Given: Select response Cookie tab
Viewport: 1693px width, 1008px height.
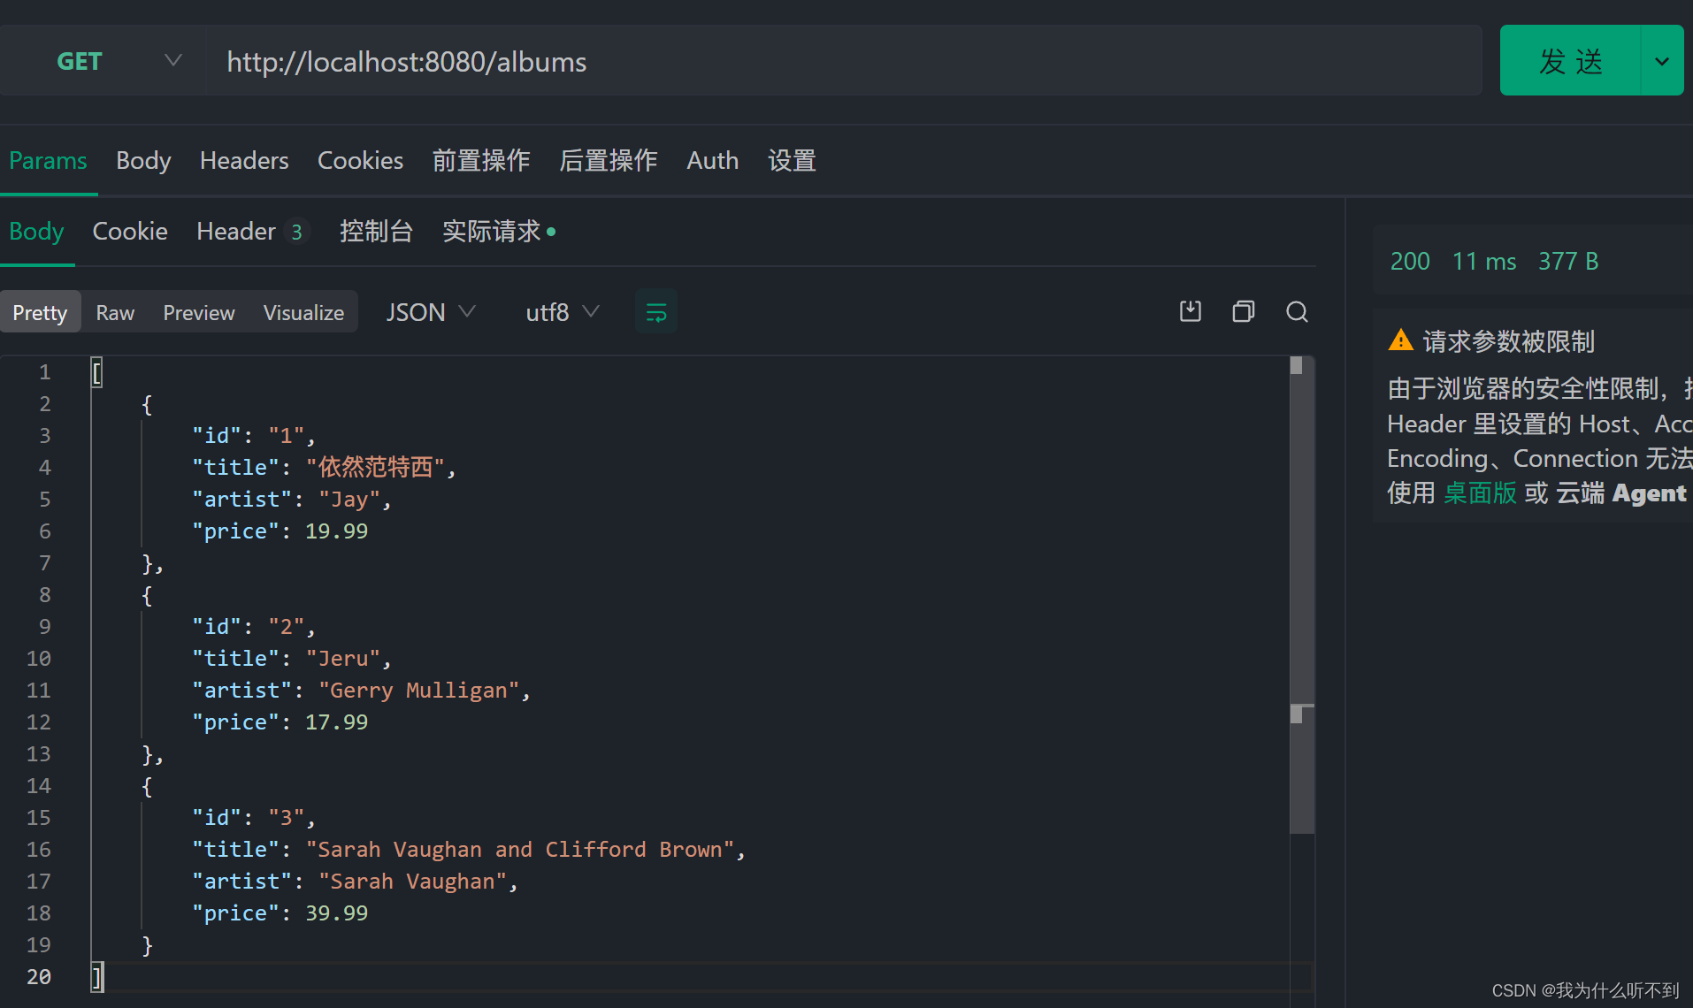Looking at the screenshot, I should (130, 232).
